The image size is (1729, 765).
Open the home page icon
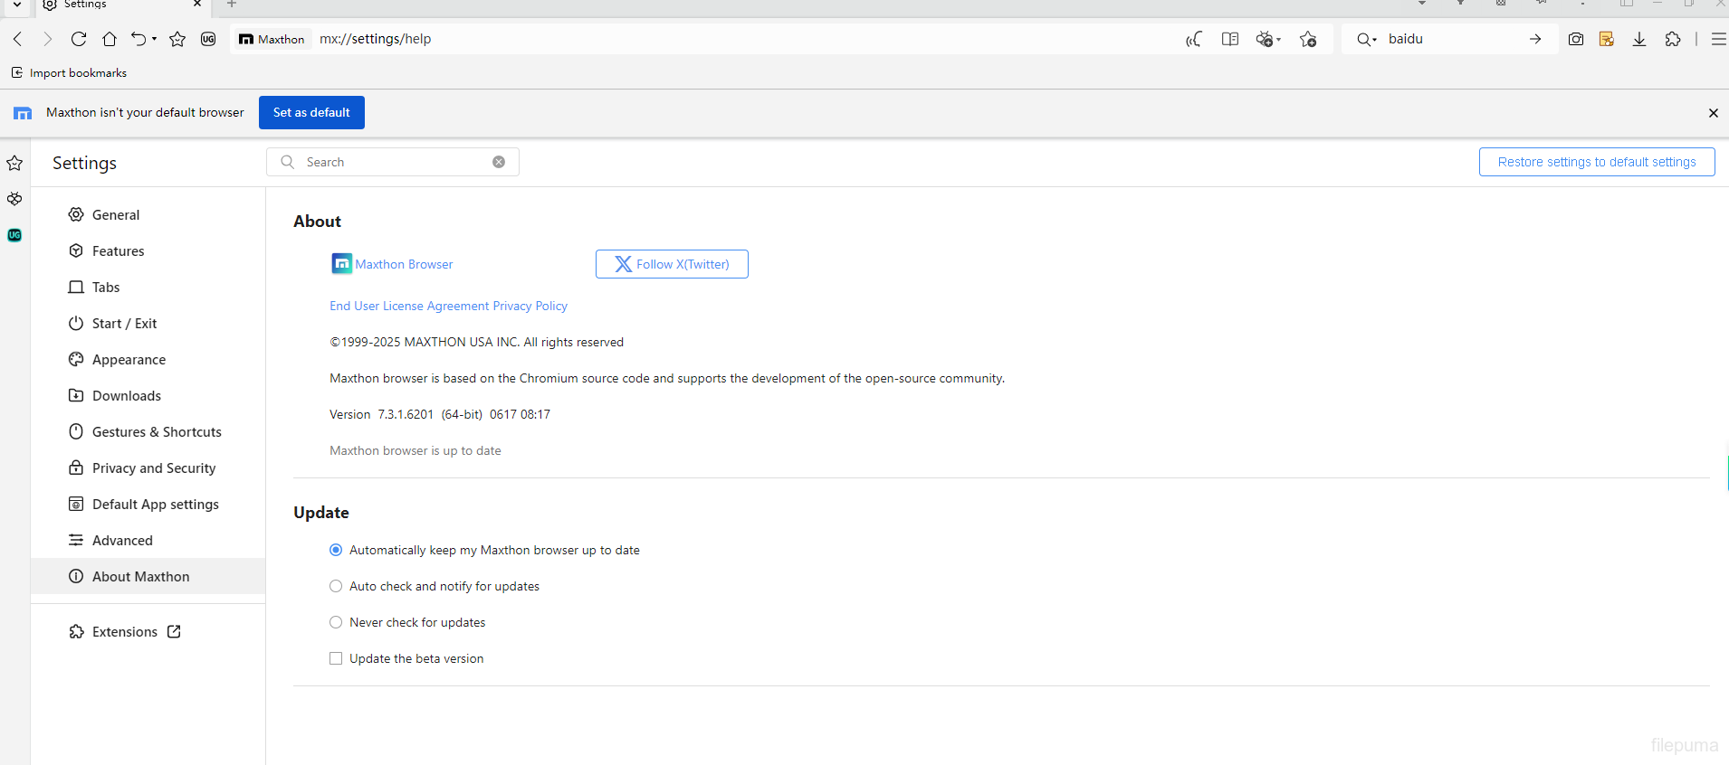[110, 39]
